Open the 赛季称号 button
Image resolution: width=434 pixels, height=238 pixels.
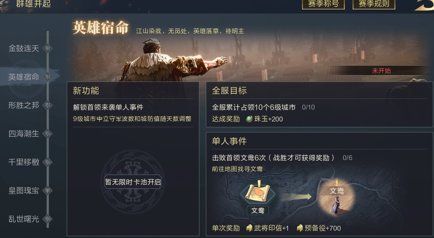pos(323,4)
